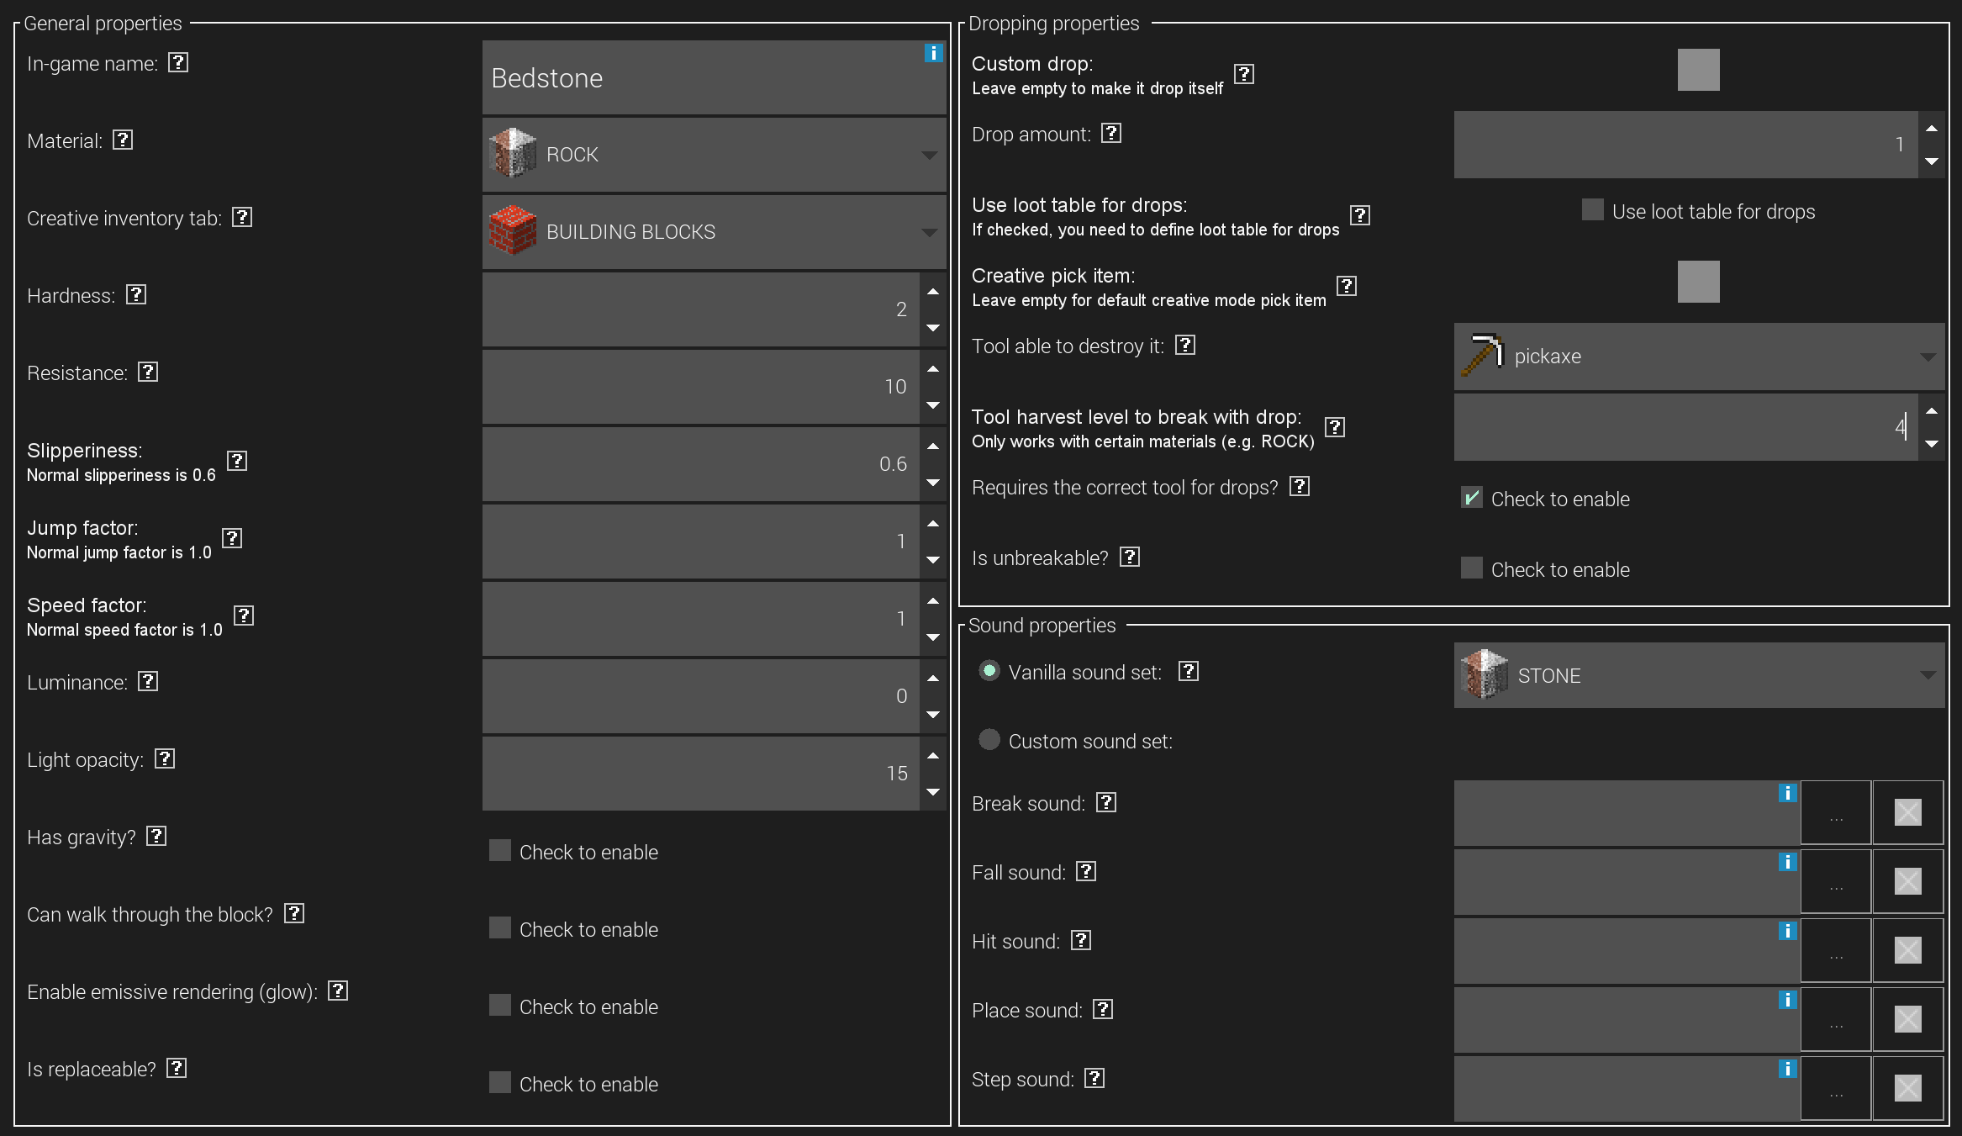Click the help icon beside Is unbreakable
Screen dimensions: 1962x1136
click(x=1130, y=557)
